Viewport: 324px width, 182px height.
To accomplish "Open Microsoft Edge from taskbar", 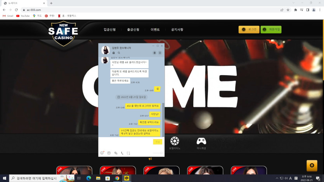I will pos(88,178).
